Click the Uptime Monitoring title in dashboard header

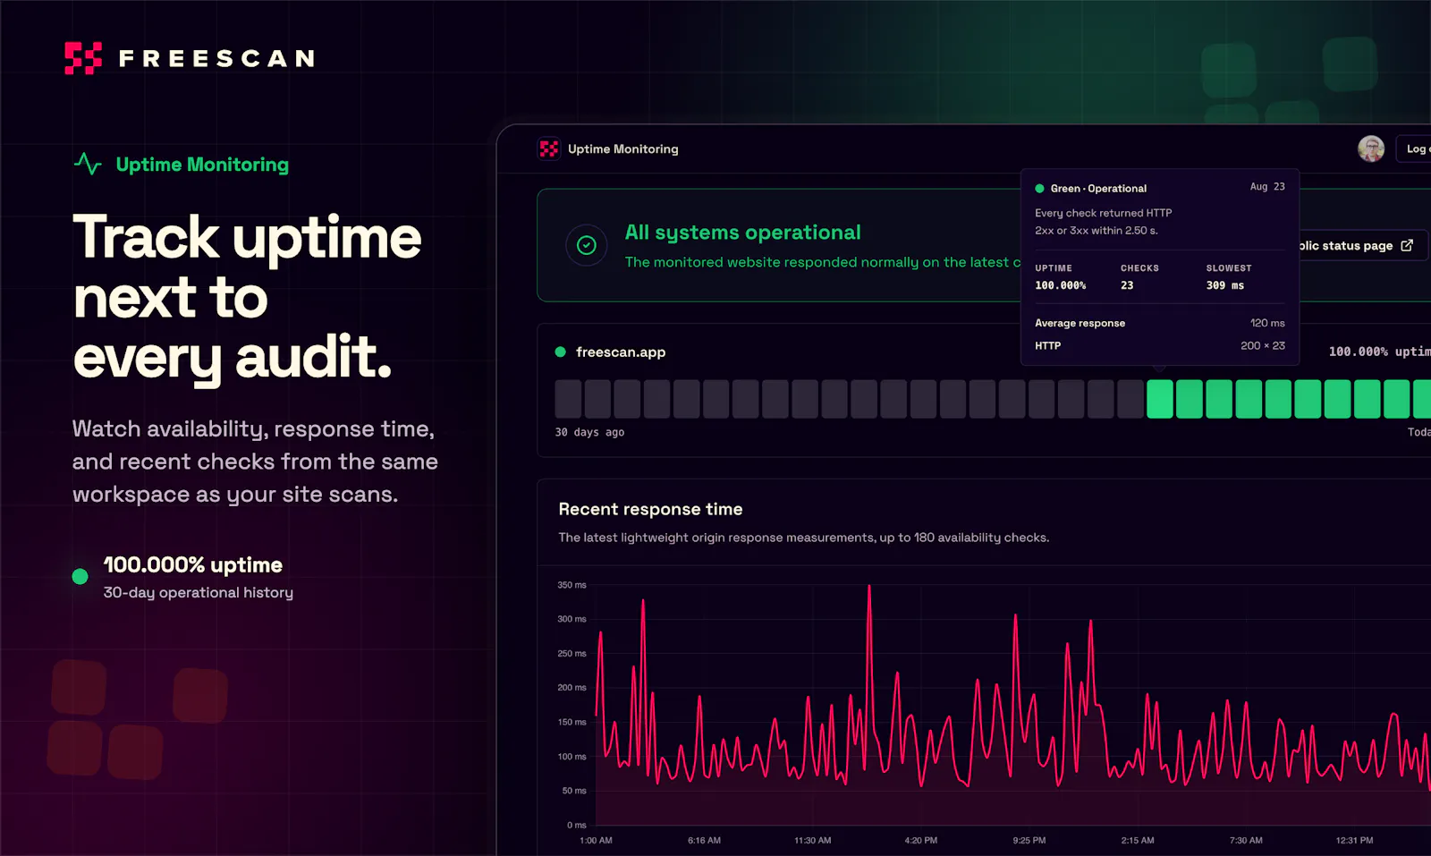coord(623,149)
